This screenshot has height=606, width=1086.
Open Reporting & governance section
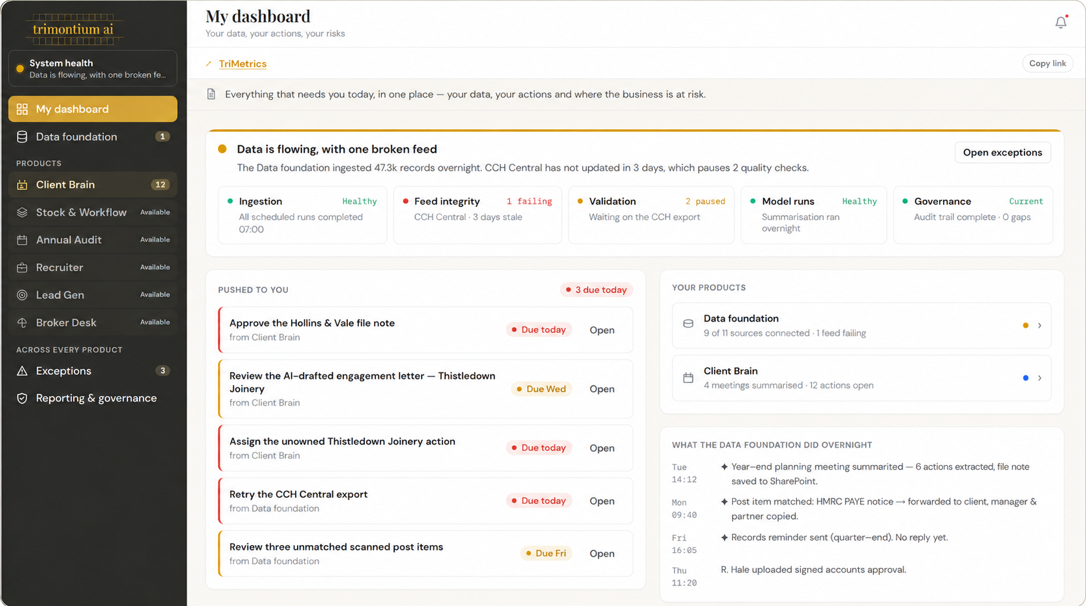click(x=92, y=398)
